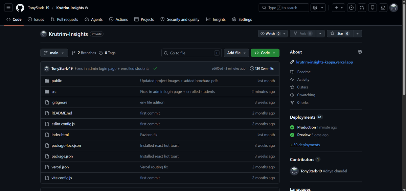
Task: Open the public folder
Action: [57, 81]
